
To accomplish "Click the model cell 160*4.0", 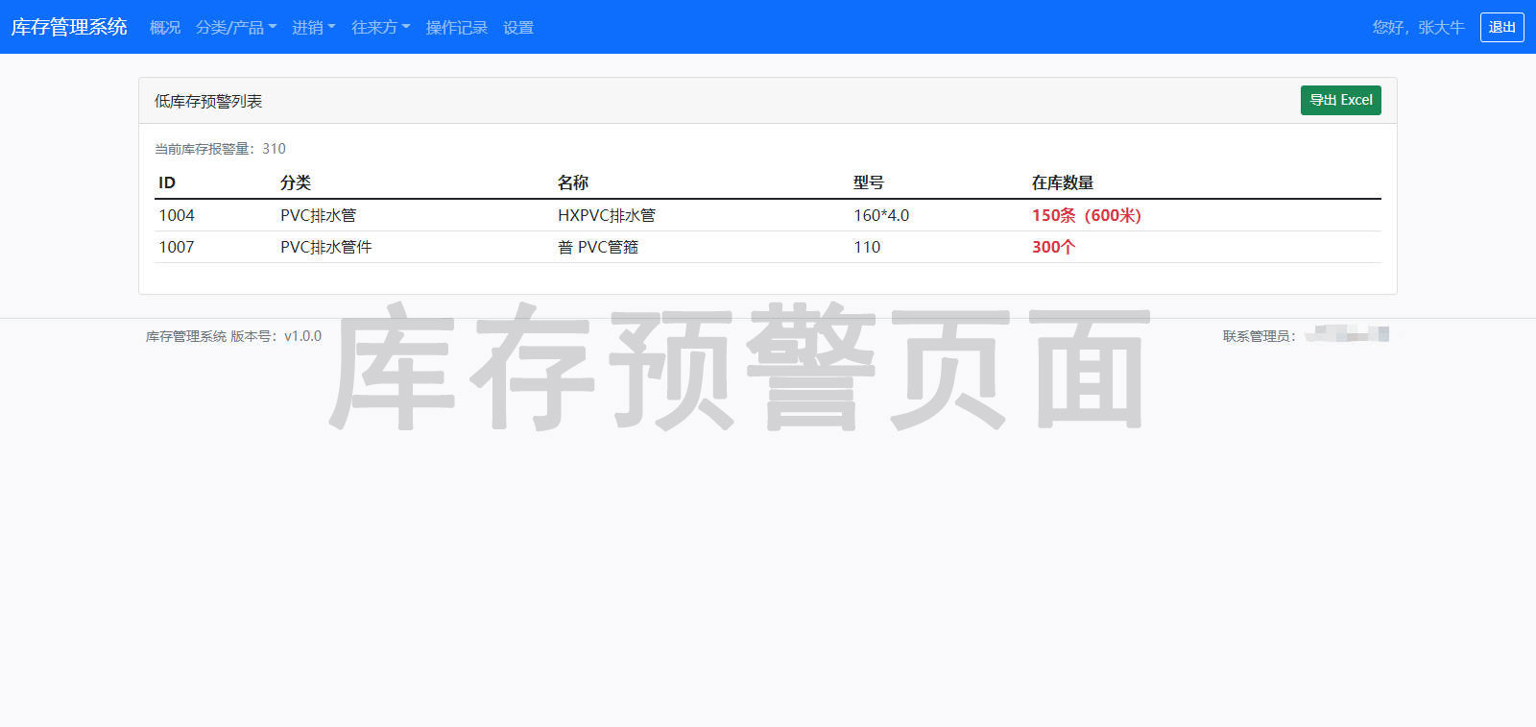I will pyautogui.click(x=881, y=215).
